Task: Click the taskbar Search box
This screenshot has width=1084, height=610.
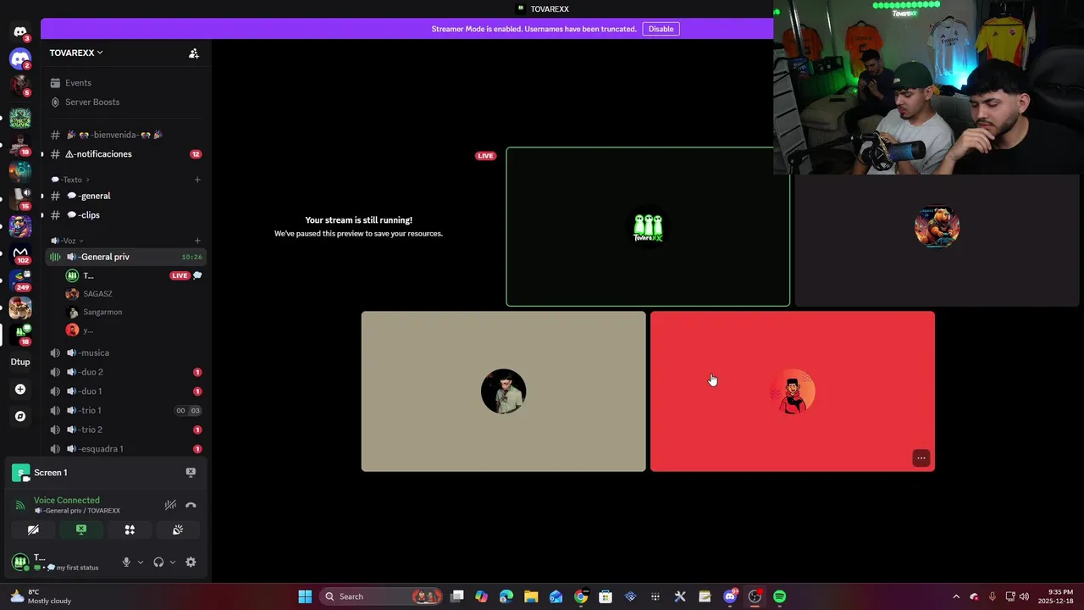Action: pyautogui.click(x=382, y=596)
